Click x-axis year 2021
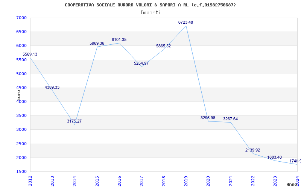 point(231,181)
